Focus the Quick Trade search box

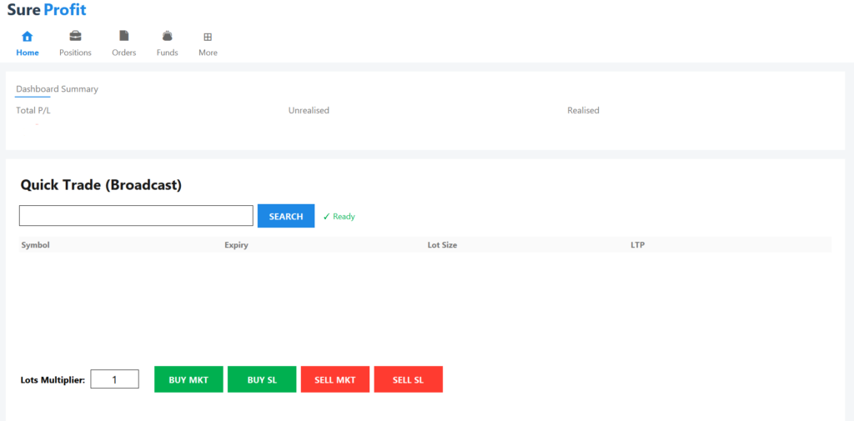[x=136, y=216]
